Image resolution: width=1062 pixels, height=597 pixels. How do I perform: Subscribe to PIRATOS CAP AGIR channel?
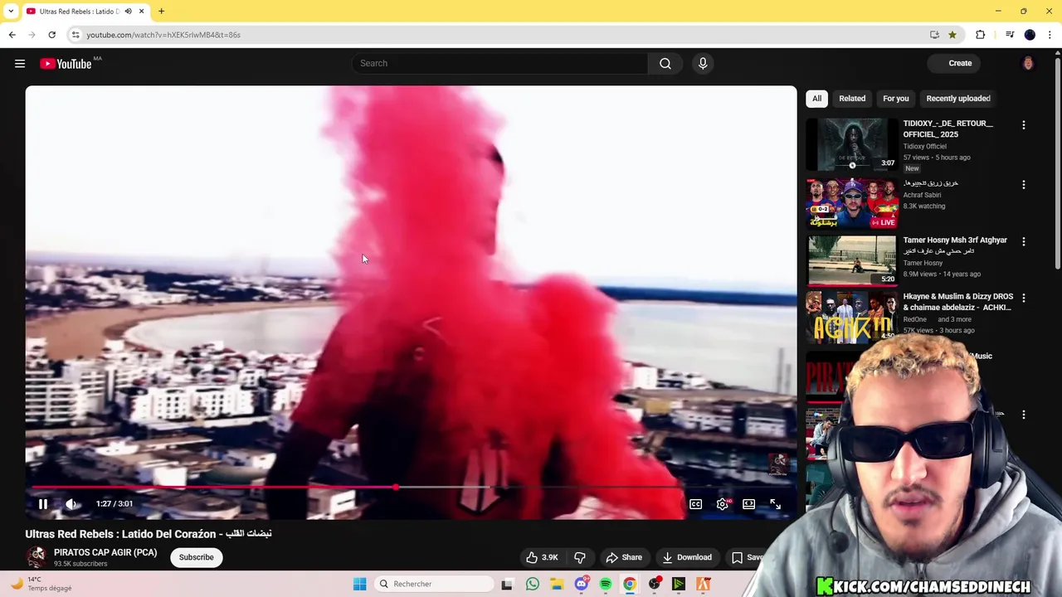point(197,557)
